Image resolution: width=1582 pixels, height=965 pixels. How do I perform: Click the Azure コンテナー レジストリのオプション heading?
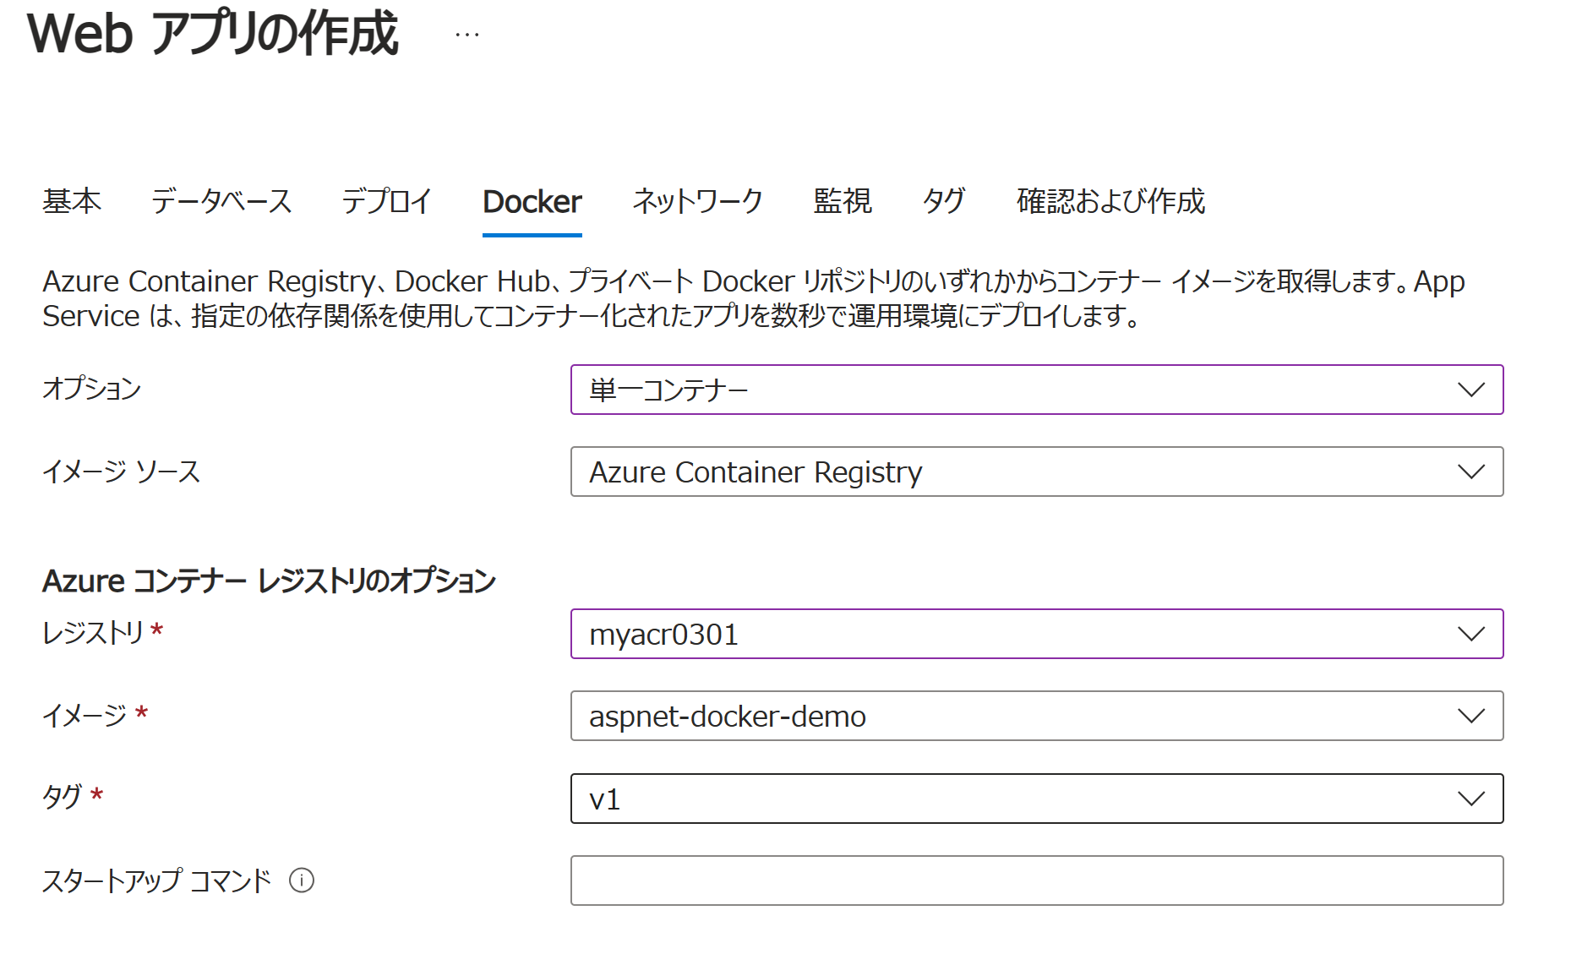pyautogui.click(x=269, y=581)
